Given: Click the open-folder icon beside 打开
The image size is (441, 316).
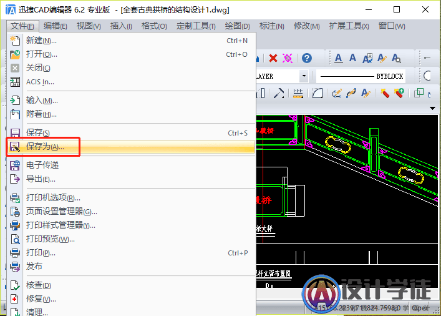Looking at the screenshot, I should coord(15,54).
